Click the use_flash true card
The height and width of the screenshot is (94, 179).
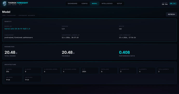pyautogui.click(x=32, y=79)
